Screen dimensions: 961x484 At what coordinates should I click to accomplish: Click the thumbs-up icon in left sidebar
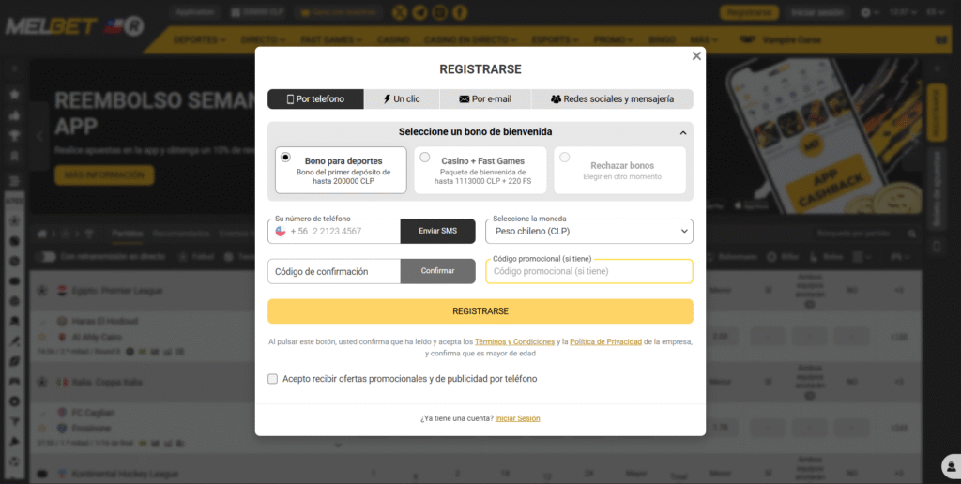point(15,114)
